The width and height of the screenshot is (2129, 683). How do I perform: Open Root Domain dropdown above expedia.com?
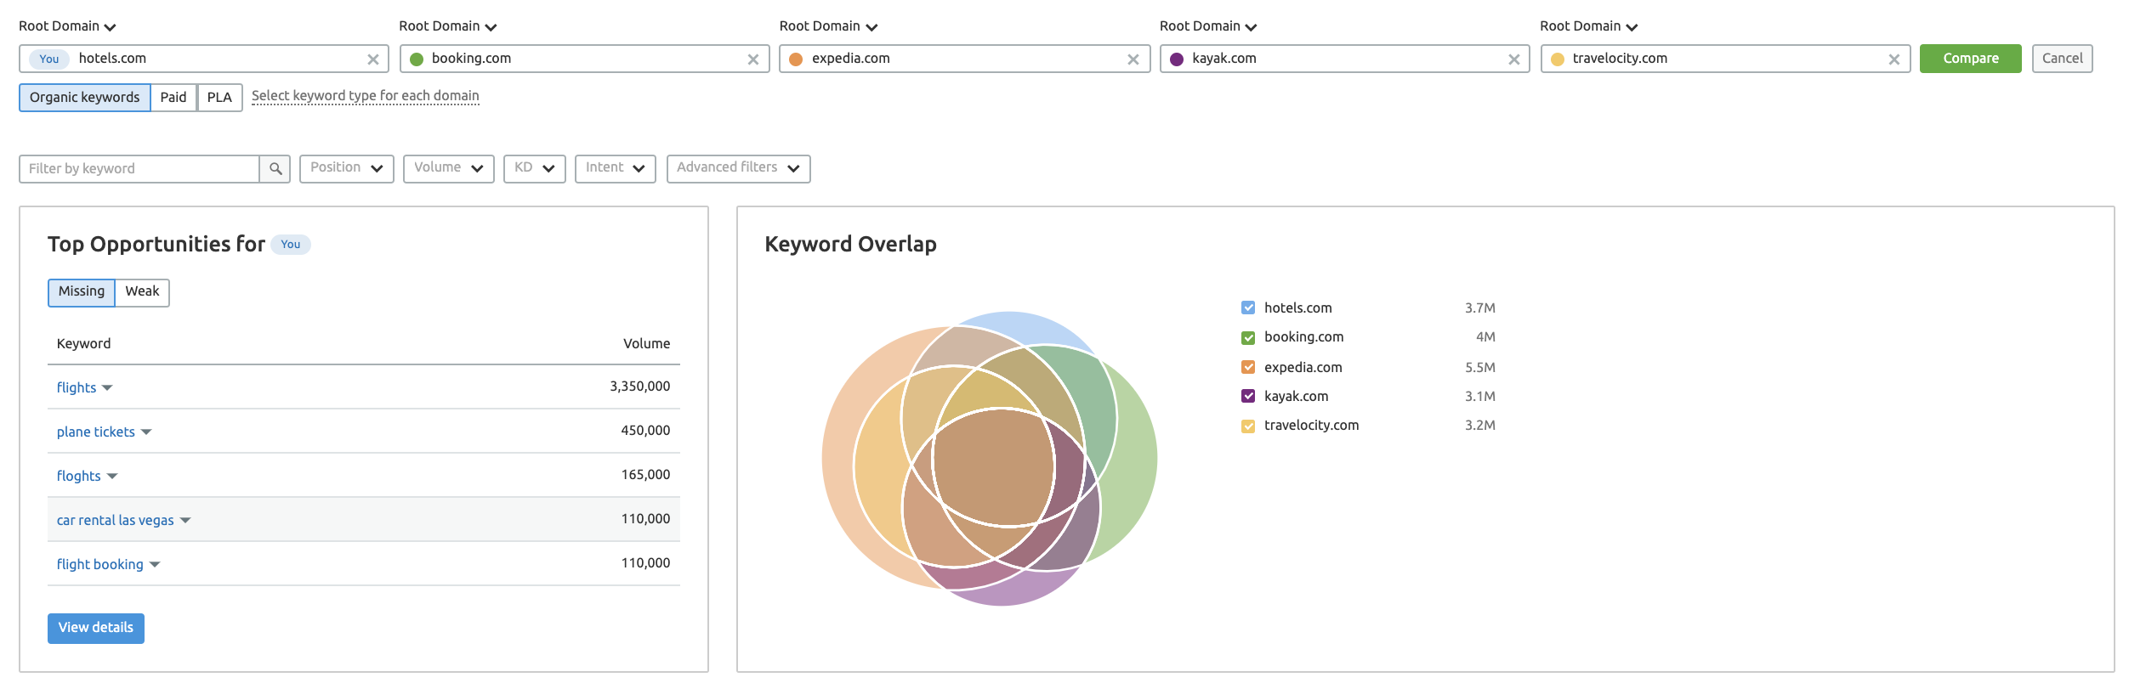[x=828, y=26]
